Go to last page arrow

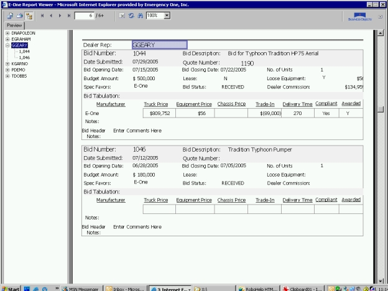69,16
